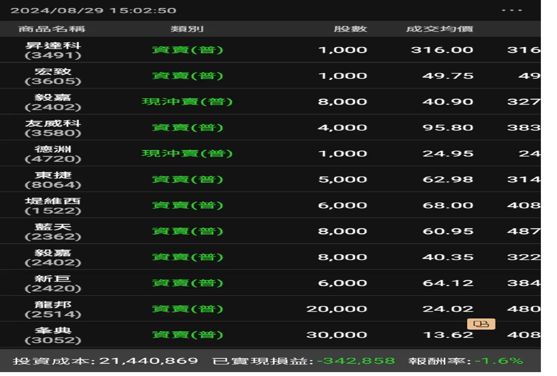This screenshot has width=557, height=376.
Task: Click the 2024/08/29 15:02:50 timestamp
Action: click(x=93, y=11)
